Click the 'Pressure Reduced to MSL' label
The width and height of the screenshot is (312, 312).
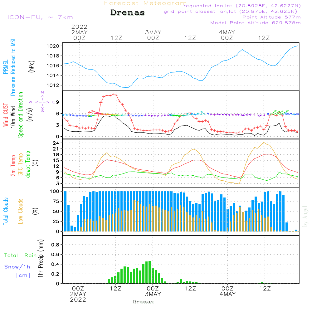[x=13, y=67]
